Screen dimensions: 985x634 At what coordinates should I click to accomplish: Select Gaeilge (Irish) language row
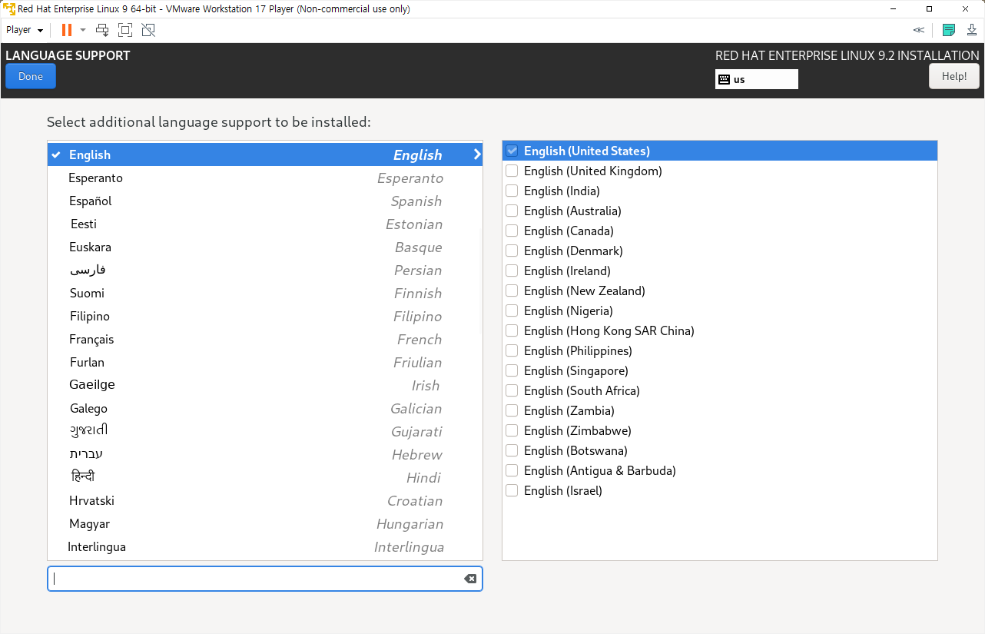click(x=265, y=385)
